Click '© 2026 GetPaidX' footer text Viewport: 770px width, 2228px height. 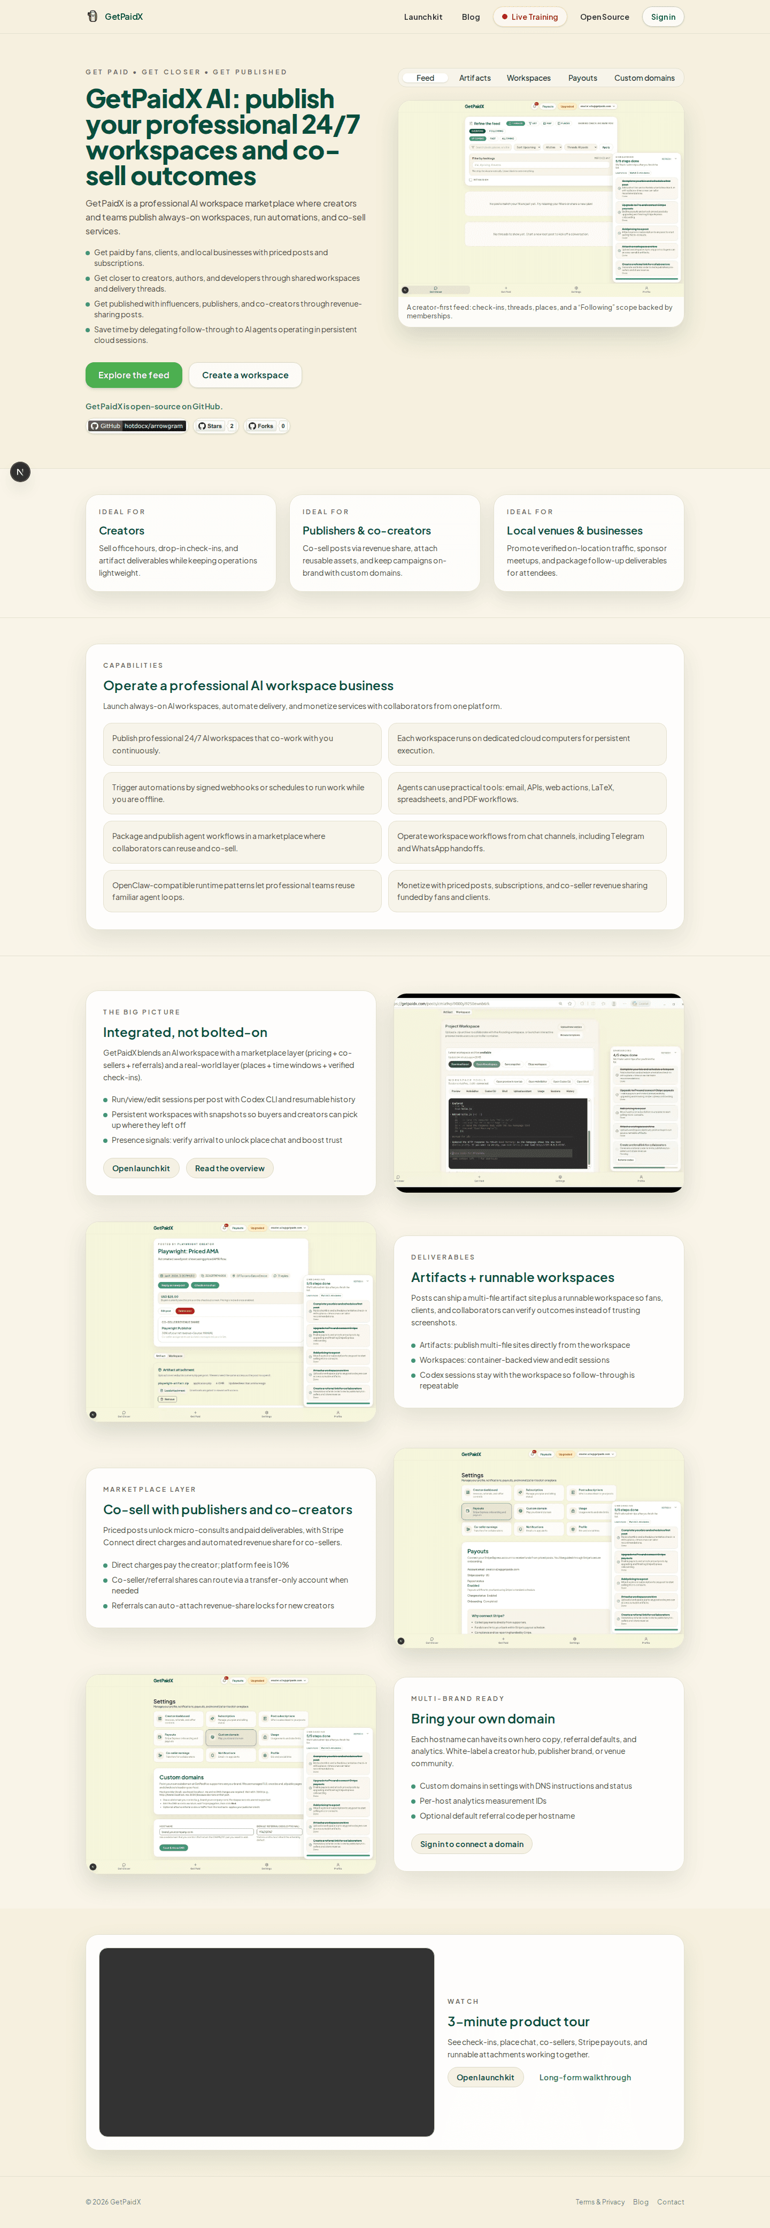113,2202
